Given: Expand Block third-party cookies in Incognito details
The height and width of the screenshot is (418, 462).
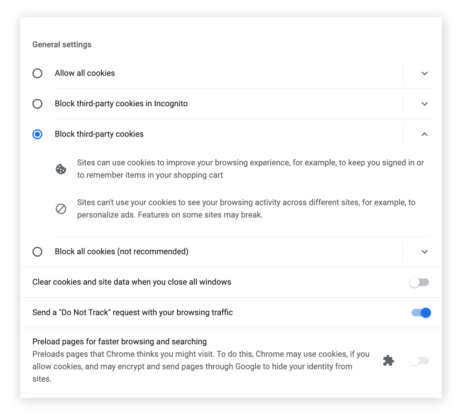Looking at the screenshot, I should (x=425, y=104).
